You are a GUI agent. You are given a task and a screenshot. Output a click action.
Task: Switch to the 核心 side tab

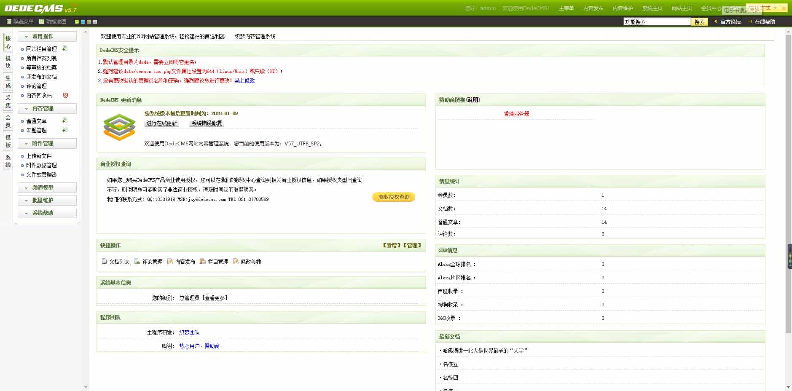click(8, 42)
